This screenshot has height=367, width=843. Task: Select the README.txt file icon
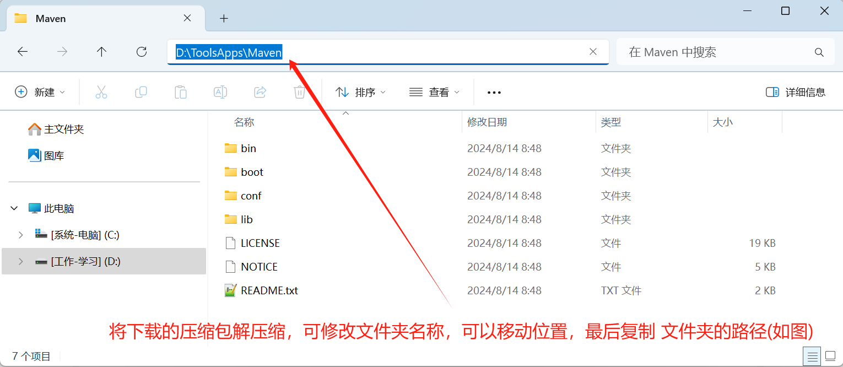231,290
